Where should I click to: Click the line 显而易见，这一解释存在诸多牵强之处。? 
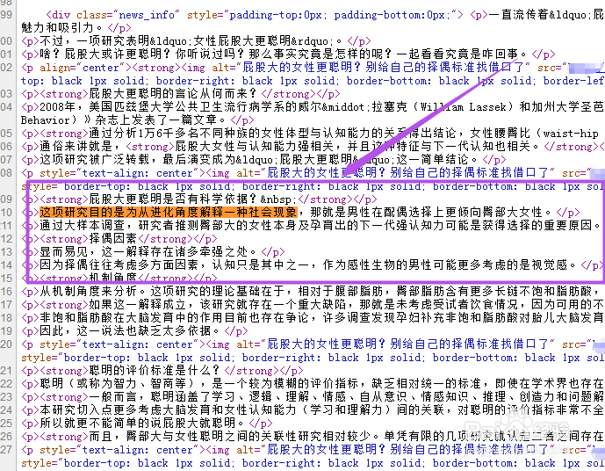pos(153,252)
